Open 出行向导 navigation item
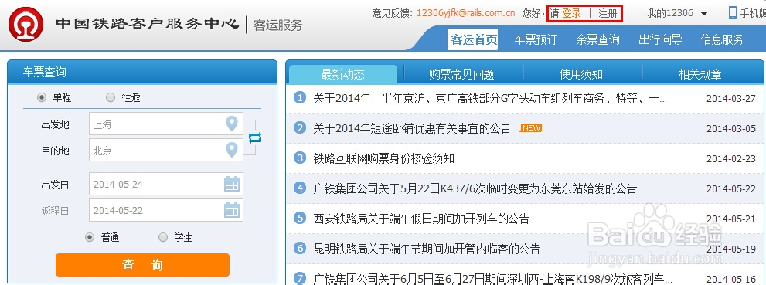Viewport: 766px width, 285px height. click(660, 39)
